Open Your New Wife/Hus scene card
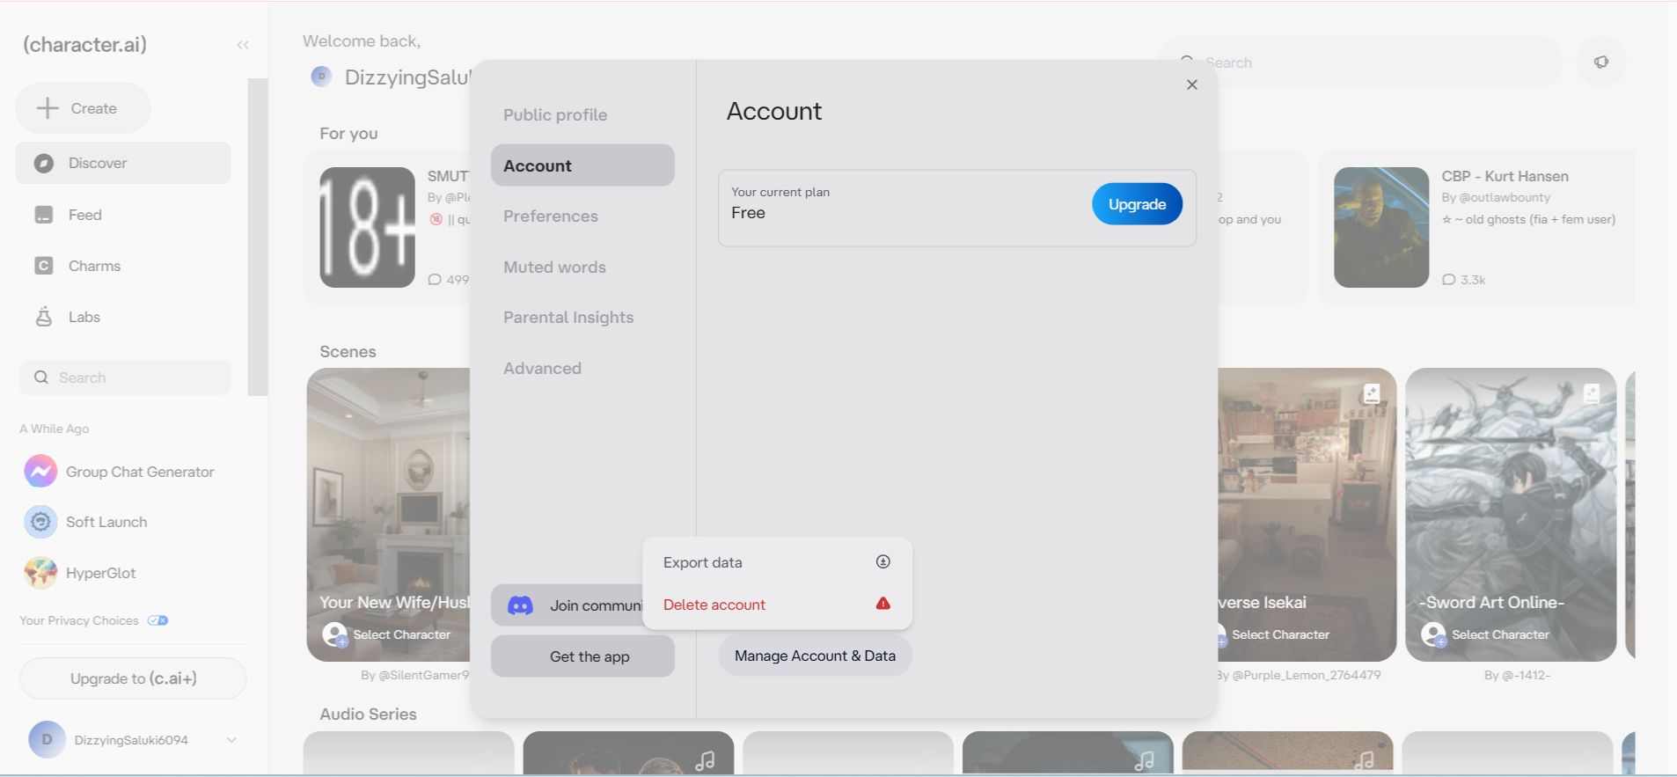Viewport: 1677px width, 777px height. (x=389, y=515)
